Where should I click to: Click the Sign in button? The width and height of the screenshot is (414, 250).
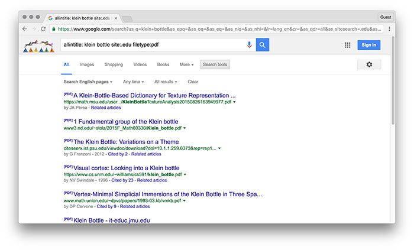[368, 45]
